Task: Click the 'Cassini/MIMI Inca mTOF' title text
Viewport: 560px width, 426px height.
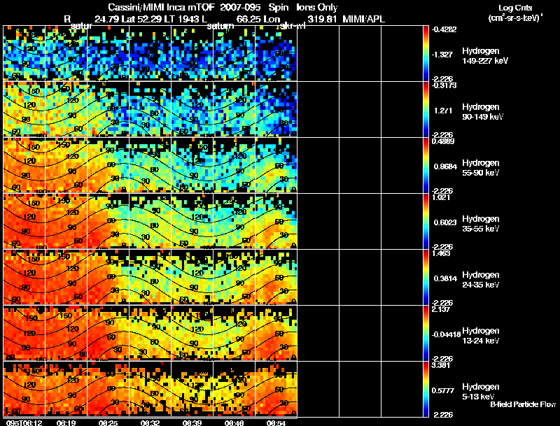Action: pos(161,8)
